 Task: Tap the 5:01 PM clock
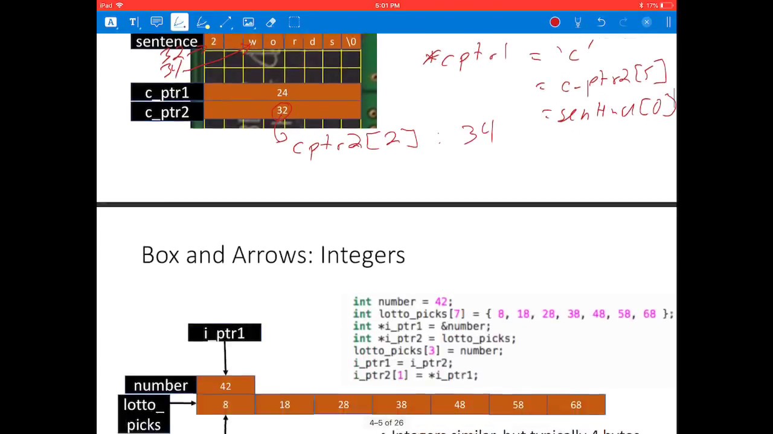tap(387, 5)
